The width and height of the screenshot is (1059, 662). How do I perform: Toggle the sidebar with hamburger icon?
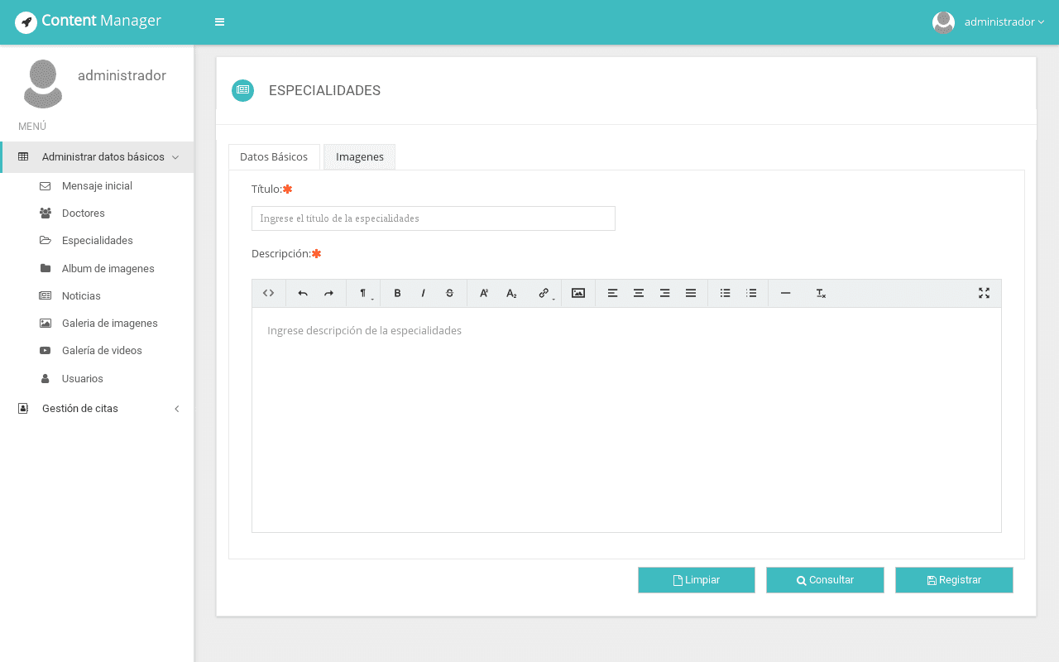(219, 22)
